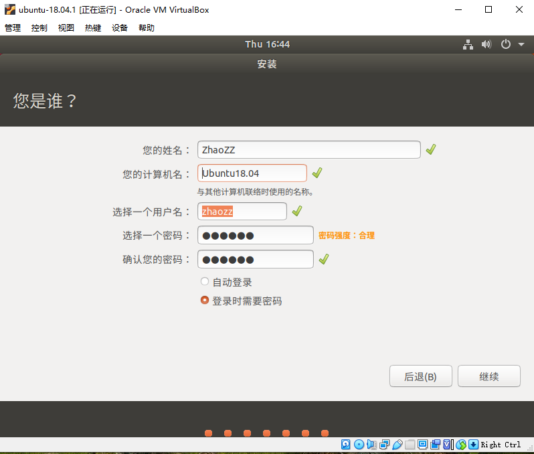Close the VirtualBox window
The image size is (534, 454).
[519, 9]
